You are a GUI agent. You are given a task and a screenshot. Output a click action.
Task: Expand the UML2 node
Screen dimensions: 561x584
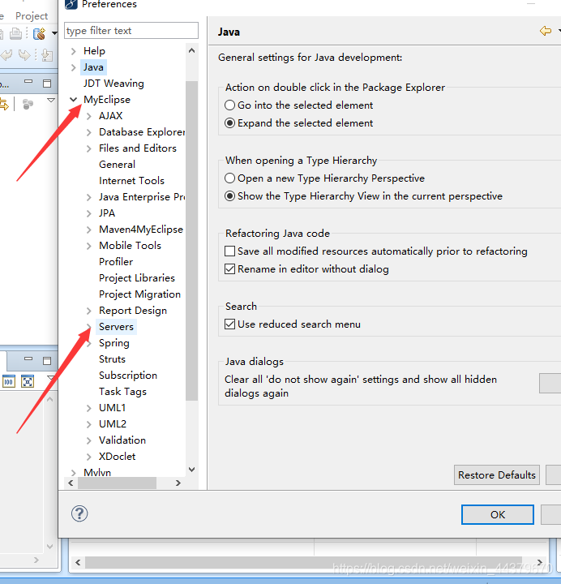[88, 424]
